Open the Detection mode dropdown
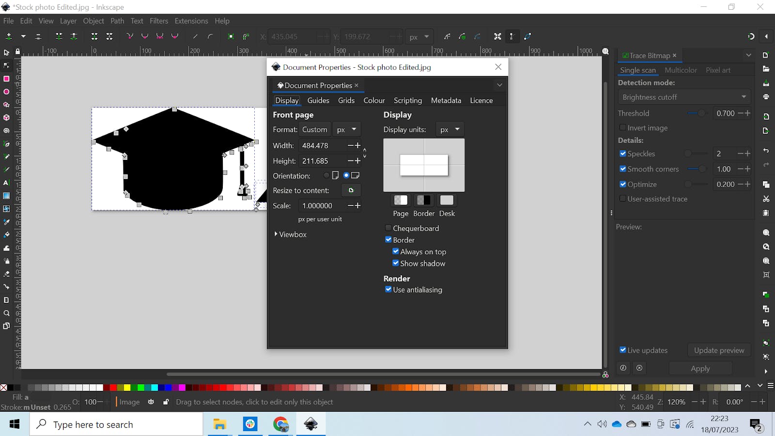The height and width of the screenshot is (436, 775). coord(684,97)
